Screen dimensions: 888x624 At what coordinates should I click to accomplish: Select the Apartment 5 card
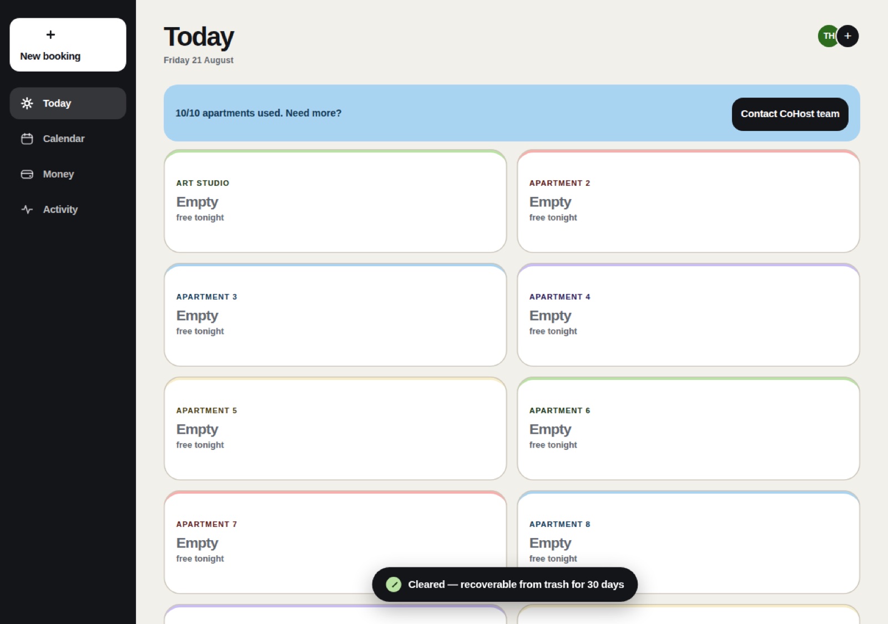point(335,429)
